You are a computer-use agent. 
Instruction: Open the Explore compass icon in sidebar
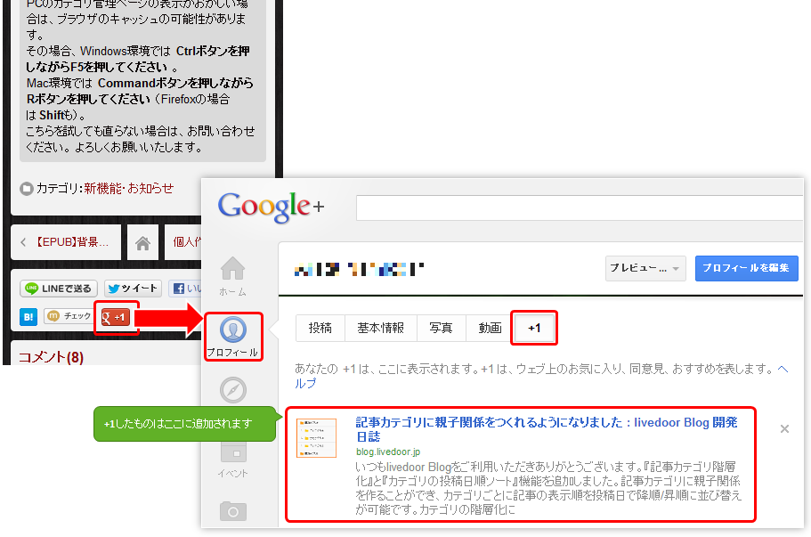[x=233, y=389]
